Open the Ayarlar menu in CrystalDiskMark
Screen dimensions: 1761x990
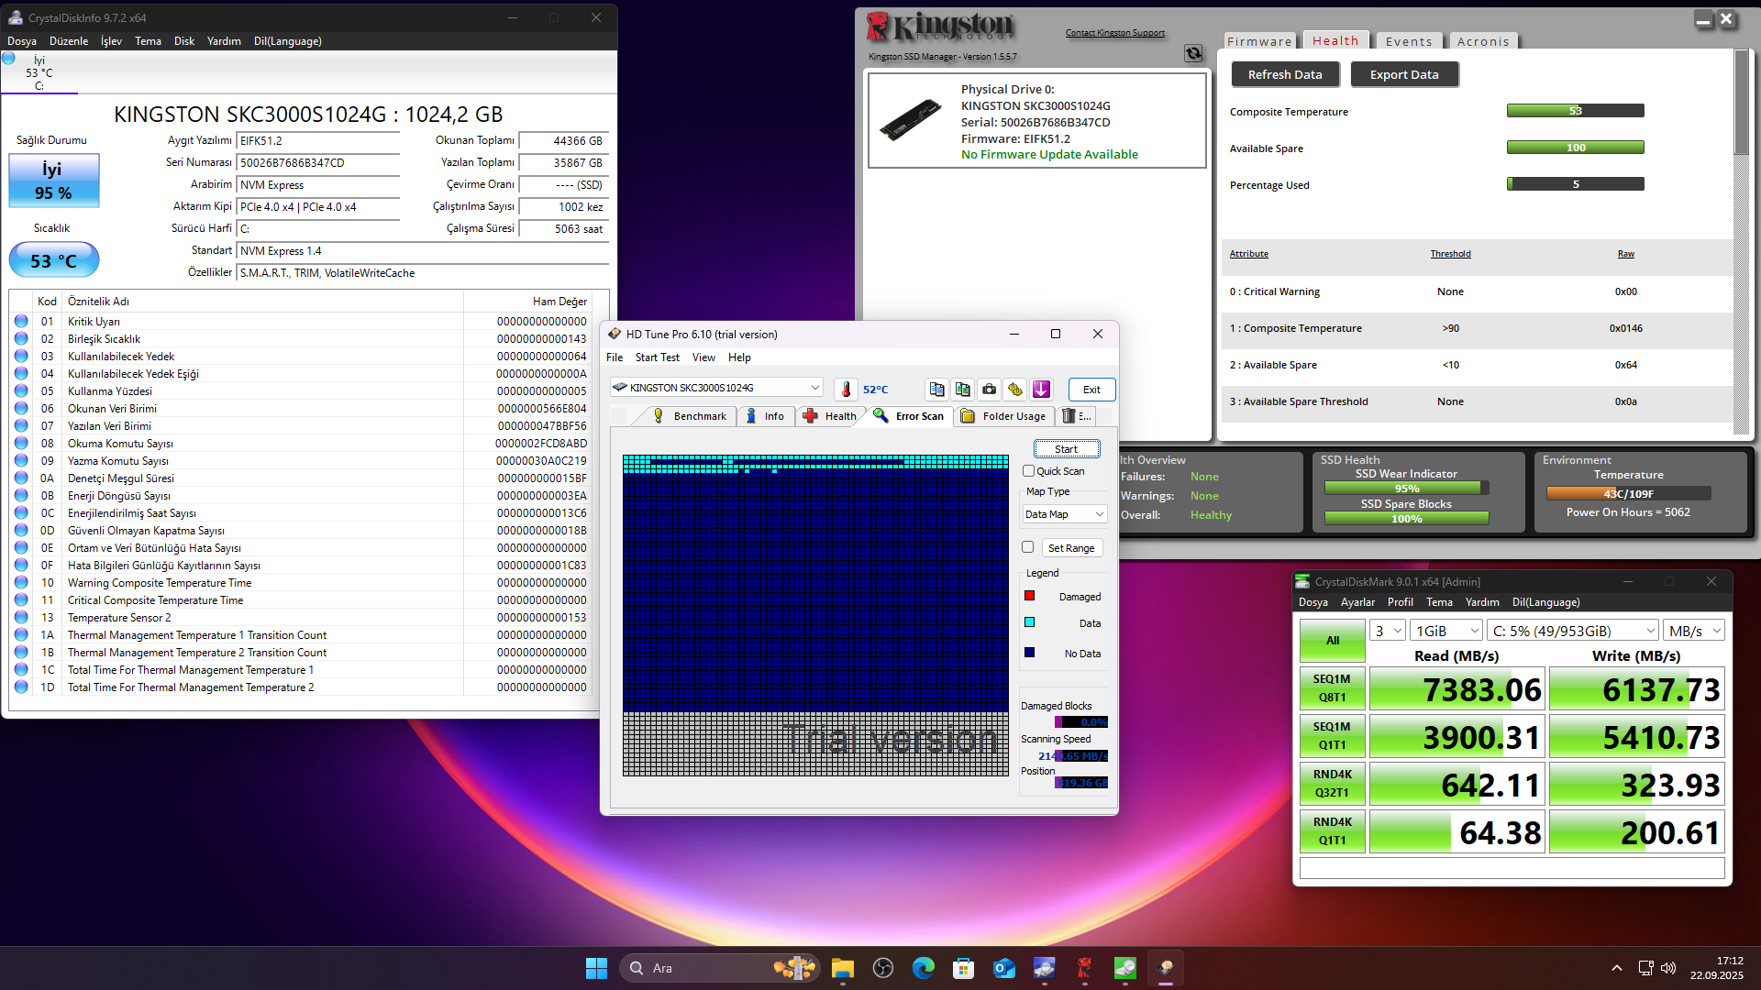coord(1357,602)
